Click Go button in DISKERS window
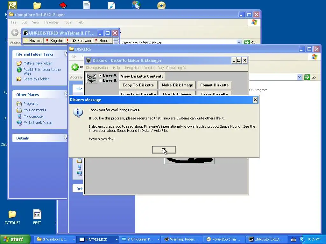The height and width of the screenshot is (244, 326). tap(310, 77)
